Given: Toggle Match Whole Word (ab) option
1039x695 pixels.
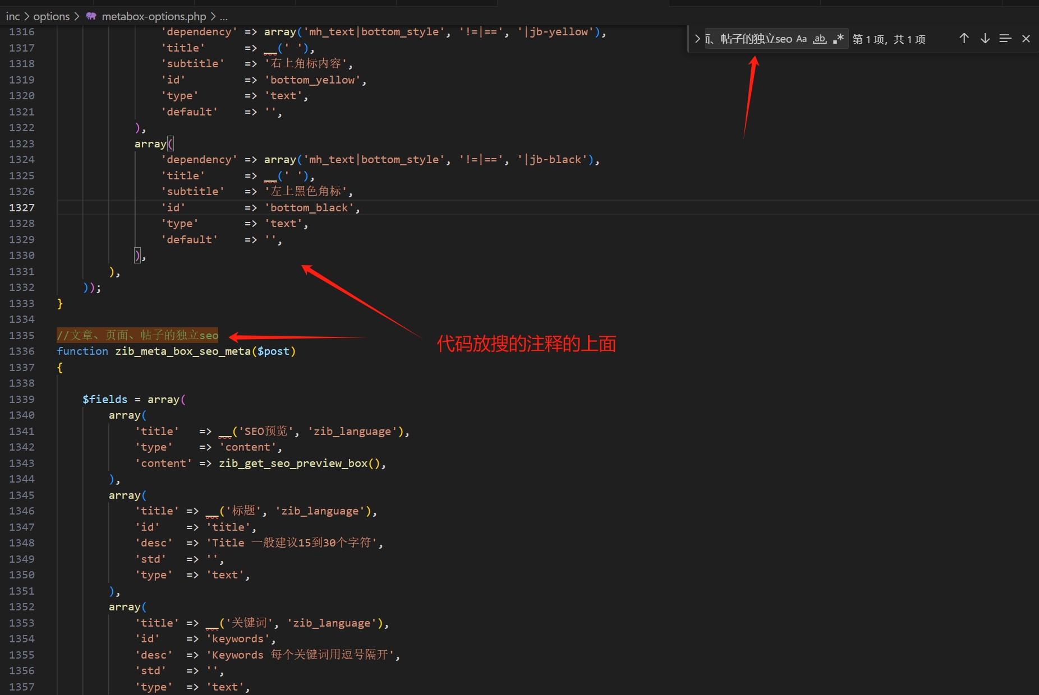Looking at the screenshot, I should coord(820,39).
